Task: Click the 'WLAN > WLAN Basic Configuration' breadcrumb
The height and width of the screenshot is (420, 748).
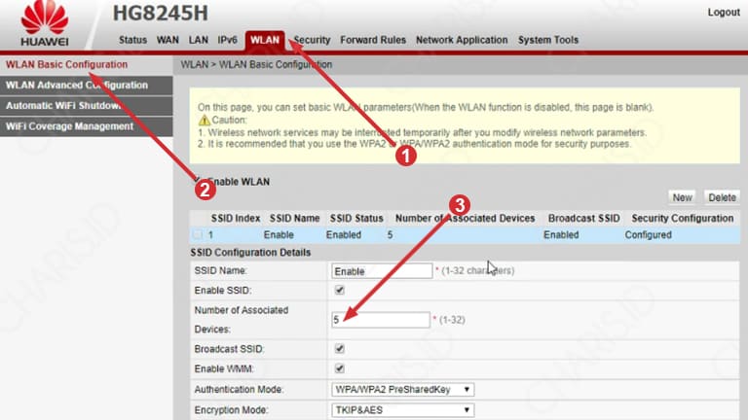Action: pyautogui.click(x=256, y=64)
